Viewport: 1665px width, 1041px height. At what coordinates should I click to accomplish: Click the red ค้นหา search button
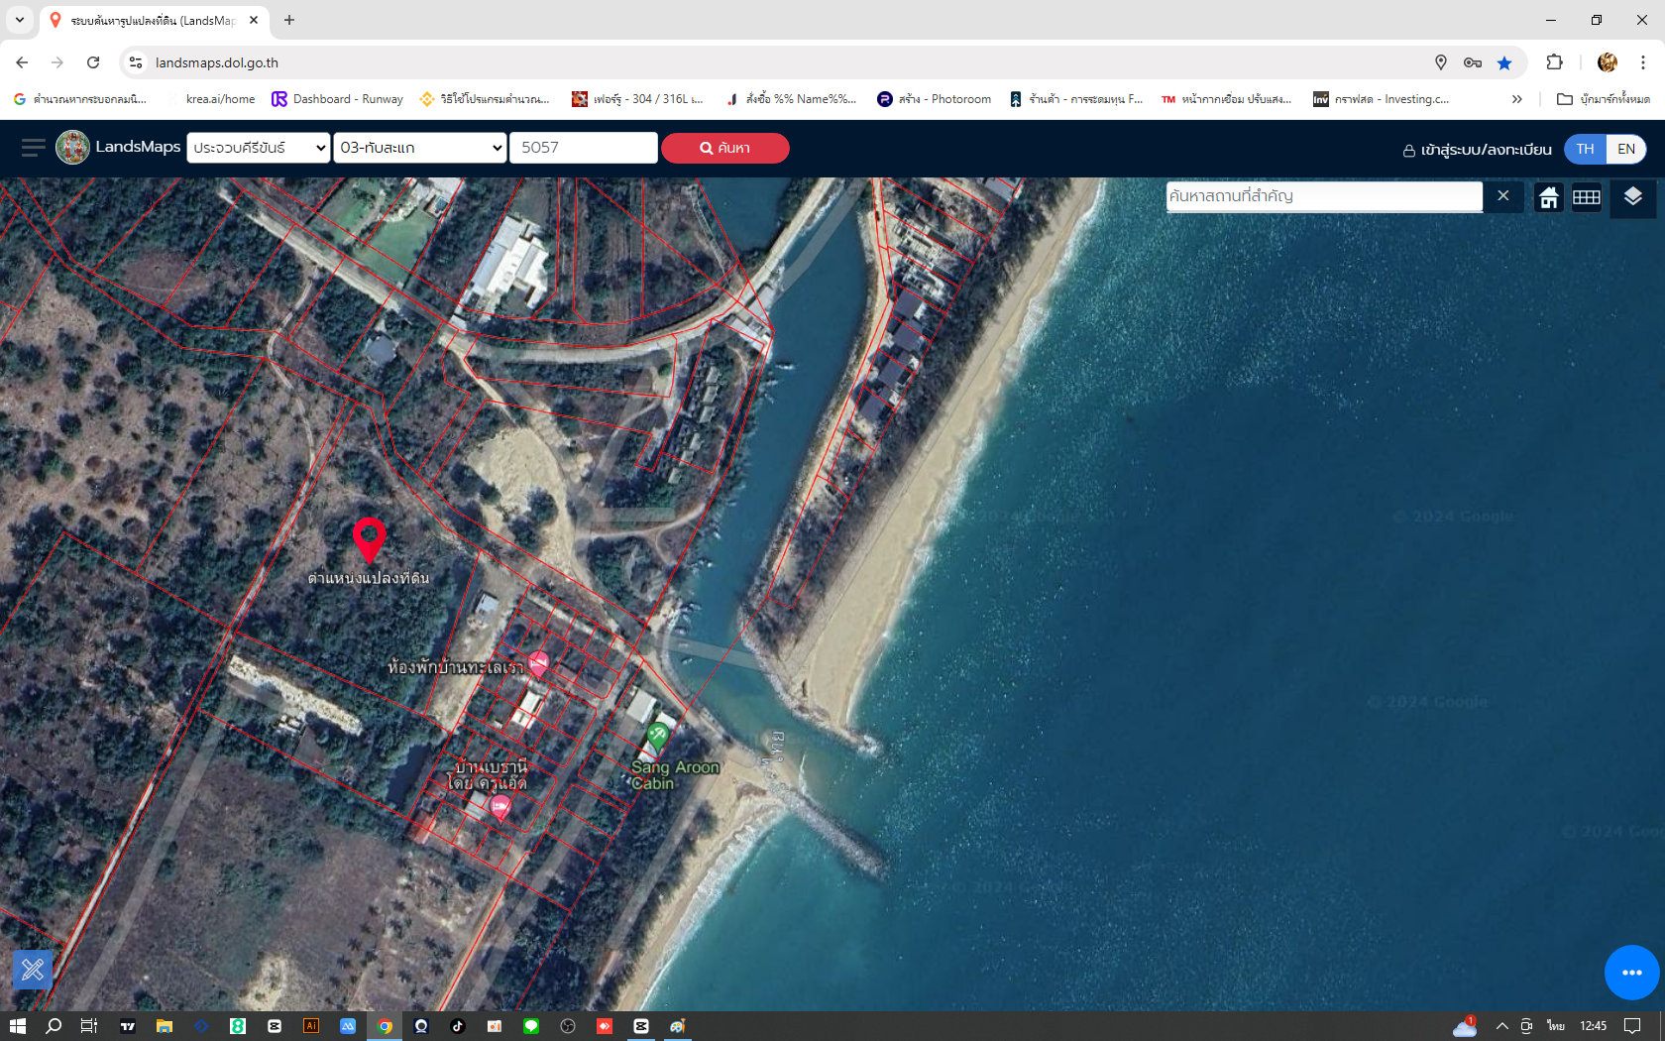click(724, 148)
